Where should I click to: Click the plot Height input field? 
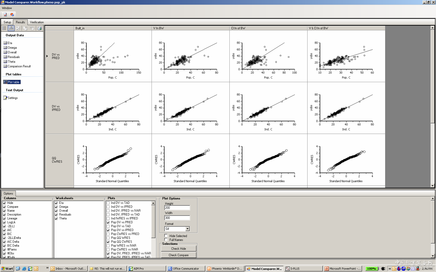pos(177,208)
